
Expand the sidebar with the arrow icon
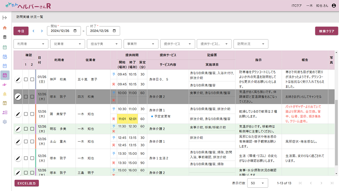[5, 18]
